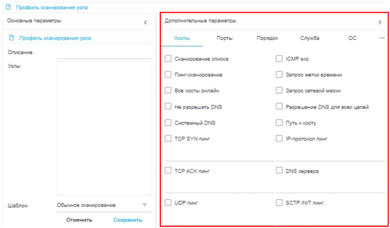Expand the Дополнительные параметры panel arrow
390x228 pixels.
coord(380,22)
